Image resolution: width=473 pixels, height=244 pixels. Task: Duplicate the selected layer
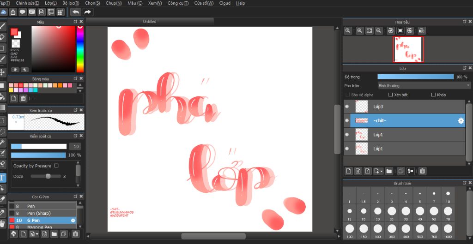click(401, 171)
